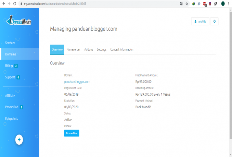This screenshot has height=157, width=232.
Task: Bookmark page with the star icon
Action: coord(187,4)
